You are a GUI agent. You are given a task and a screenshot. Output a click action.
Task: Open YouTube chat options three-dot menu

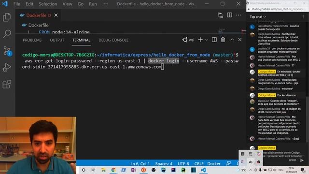pos(303,17)
